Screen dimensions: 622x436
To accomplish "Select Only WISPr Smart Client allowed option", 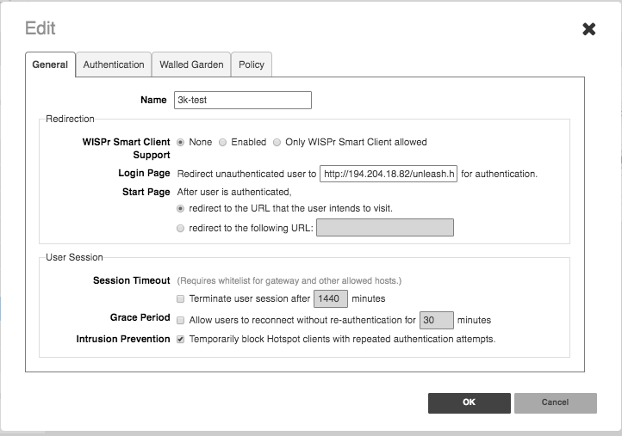I will tap(277, 143).
